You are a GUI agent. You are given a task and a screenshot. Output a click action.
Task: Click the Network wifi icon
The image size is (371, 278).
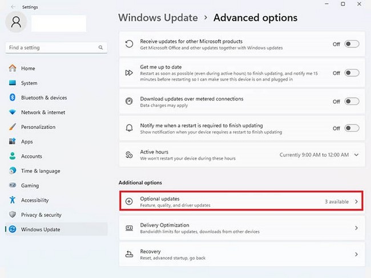[x=13, y=112]
